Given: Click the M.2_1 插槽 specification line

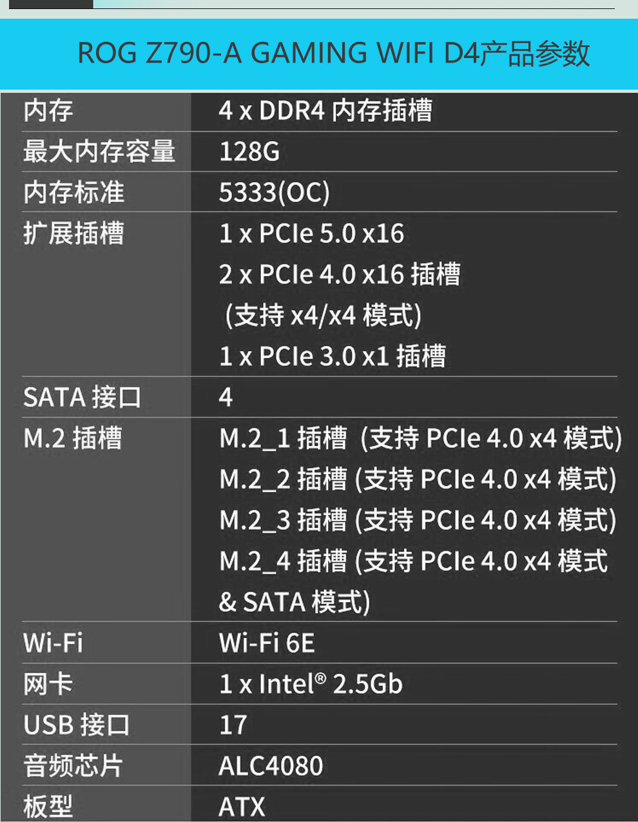Looking at the screenshot, I should (421, 438).
